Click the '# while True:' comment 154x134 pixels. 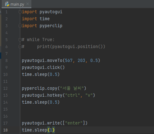coord(38,40)
